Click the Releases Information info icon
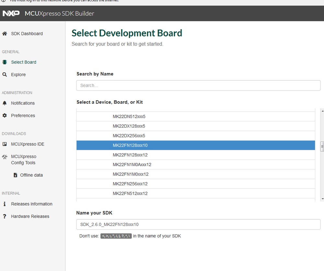Screen dimensions: 324x271 click(5, 204)
